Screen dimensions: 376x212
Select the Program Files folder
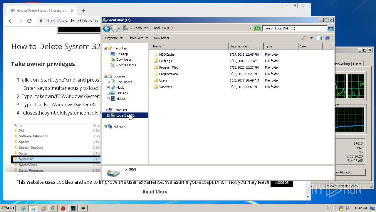(x=169, y=67)
